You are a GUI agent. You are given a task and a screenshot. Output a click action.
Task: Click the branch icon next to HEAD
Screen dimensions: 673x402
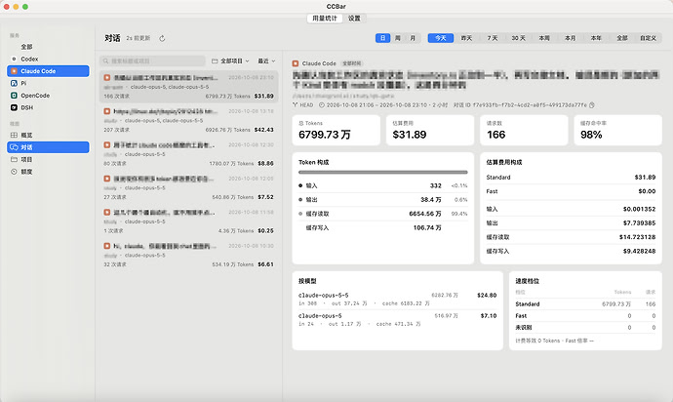296,104
